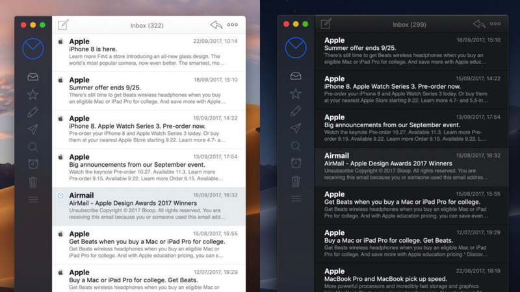The image size is (520, 292).
Task: Open snoozed alarm clock in the dark sidebar
Action: click(296, 163)
